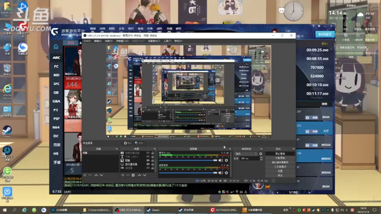Adjust 桌面音频 volume slider
Screen dimensions: 381x214
(x=188, y=173)
